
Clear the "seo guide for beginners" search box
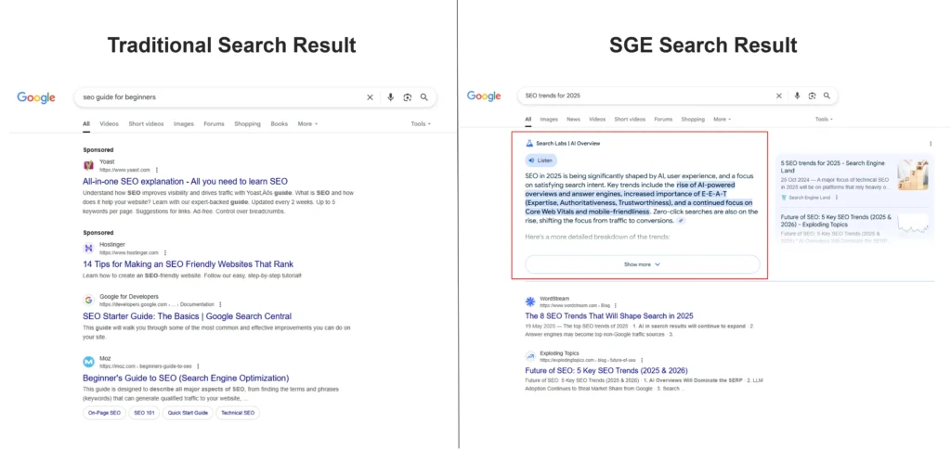coord(370,96)
